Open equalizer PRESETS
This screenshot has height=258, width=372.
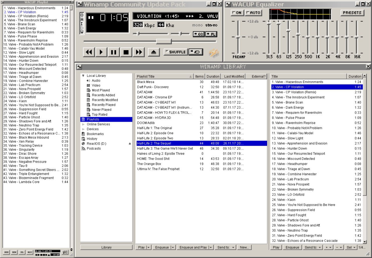point(352,13)
